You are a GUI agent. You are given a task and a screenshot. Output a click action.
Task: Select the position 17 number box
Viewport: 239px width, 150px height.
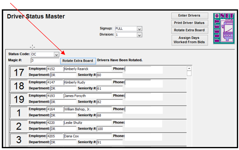pos(19,72)
